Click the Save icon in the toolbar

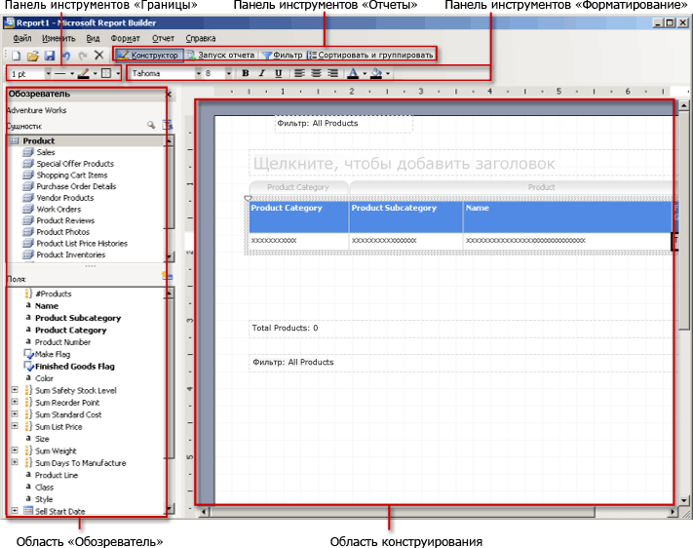click(x=49, y=56)
